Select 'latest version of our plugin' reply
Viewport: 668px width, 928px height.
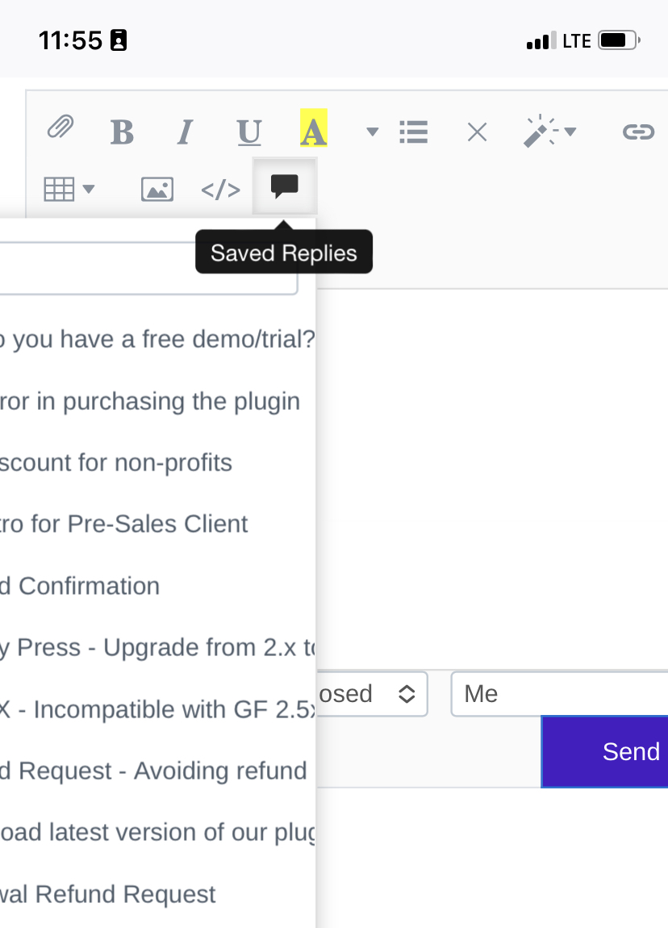coord(157,832)
